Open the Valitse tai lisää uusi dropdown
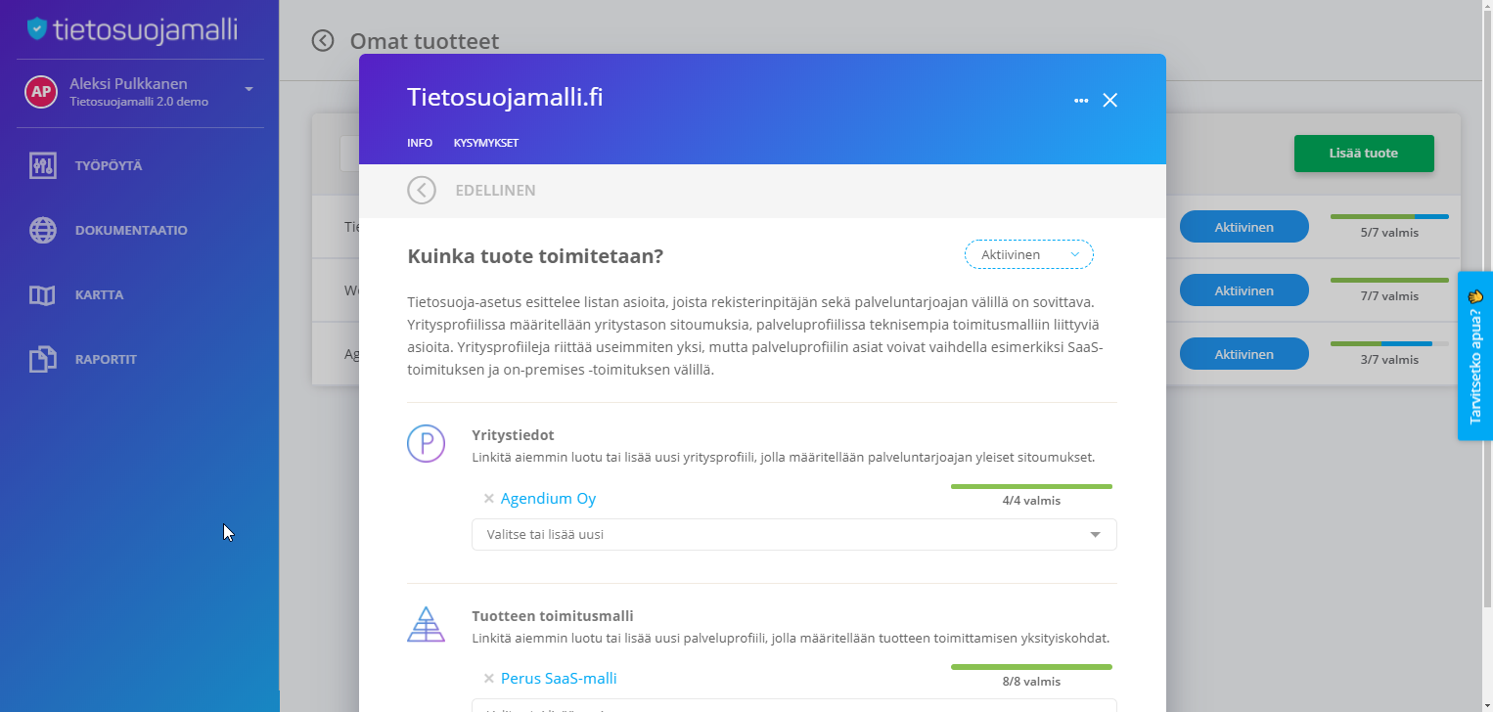 click(794, 534)
